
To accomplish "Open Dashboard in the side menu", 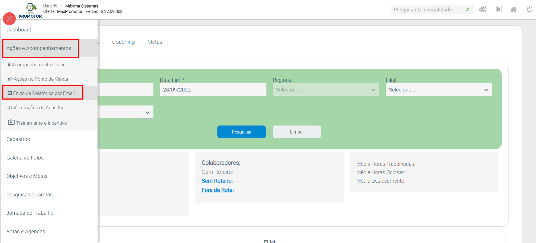I will (x=19, y=30).
